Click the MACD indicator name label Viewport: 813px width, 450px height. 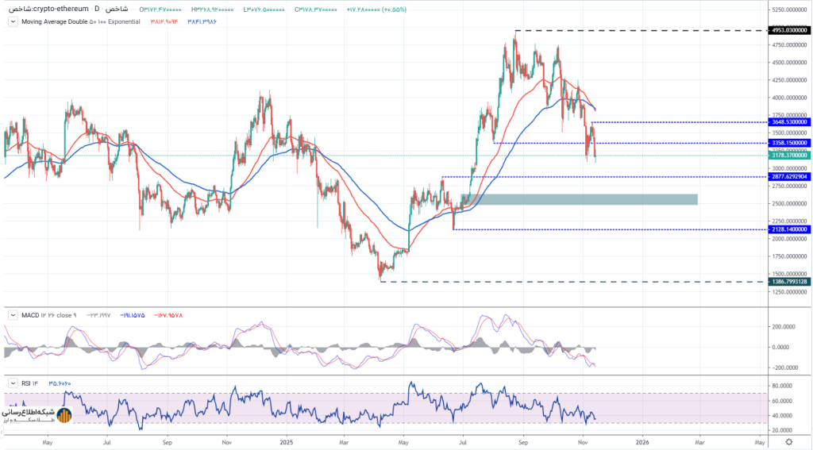pyautogui.click(x=30, y=315)
